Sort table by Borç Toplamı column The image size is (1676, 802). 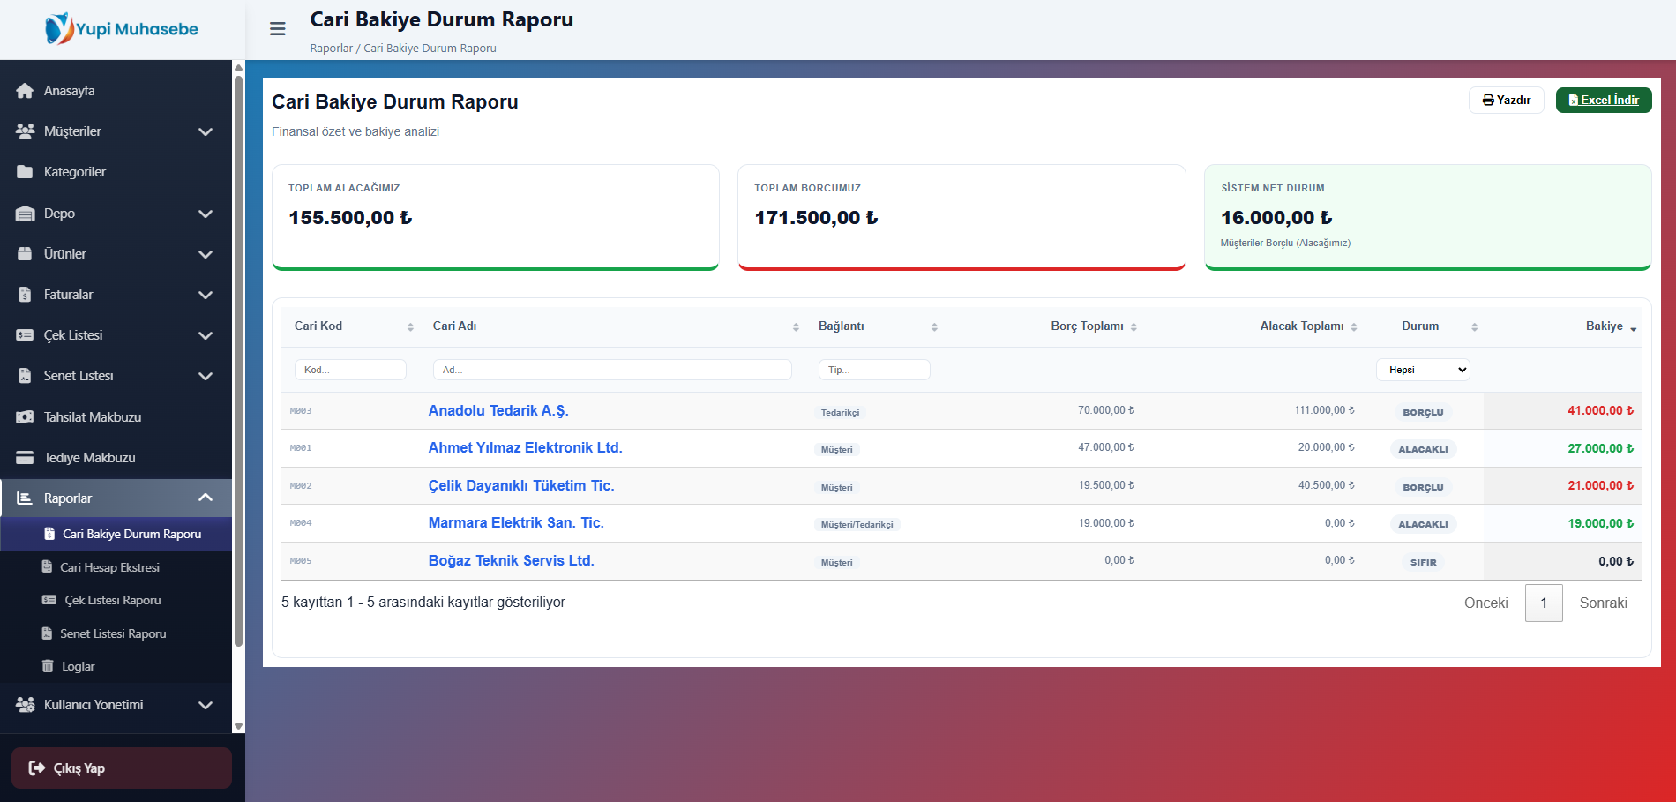click(1093, 326)
